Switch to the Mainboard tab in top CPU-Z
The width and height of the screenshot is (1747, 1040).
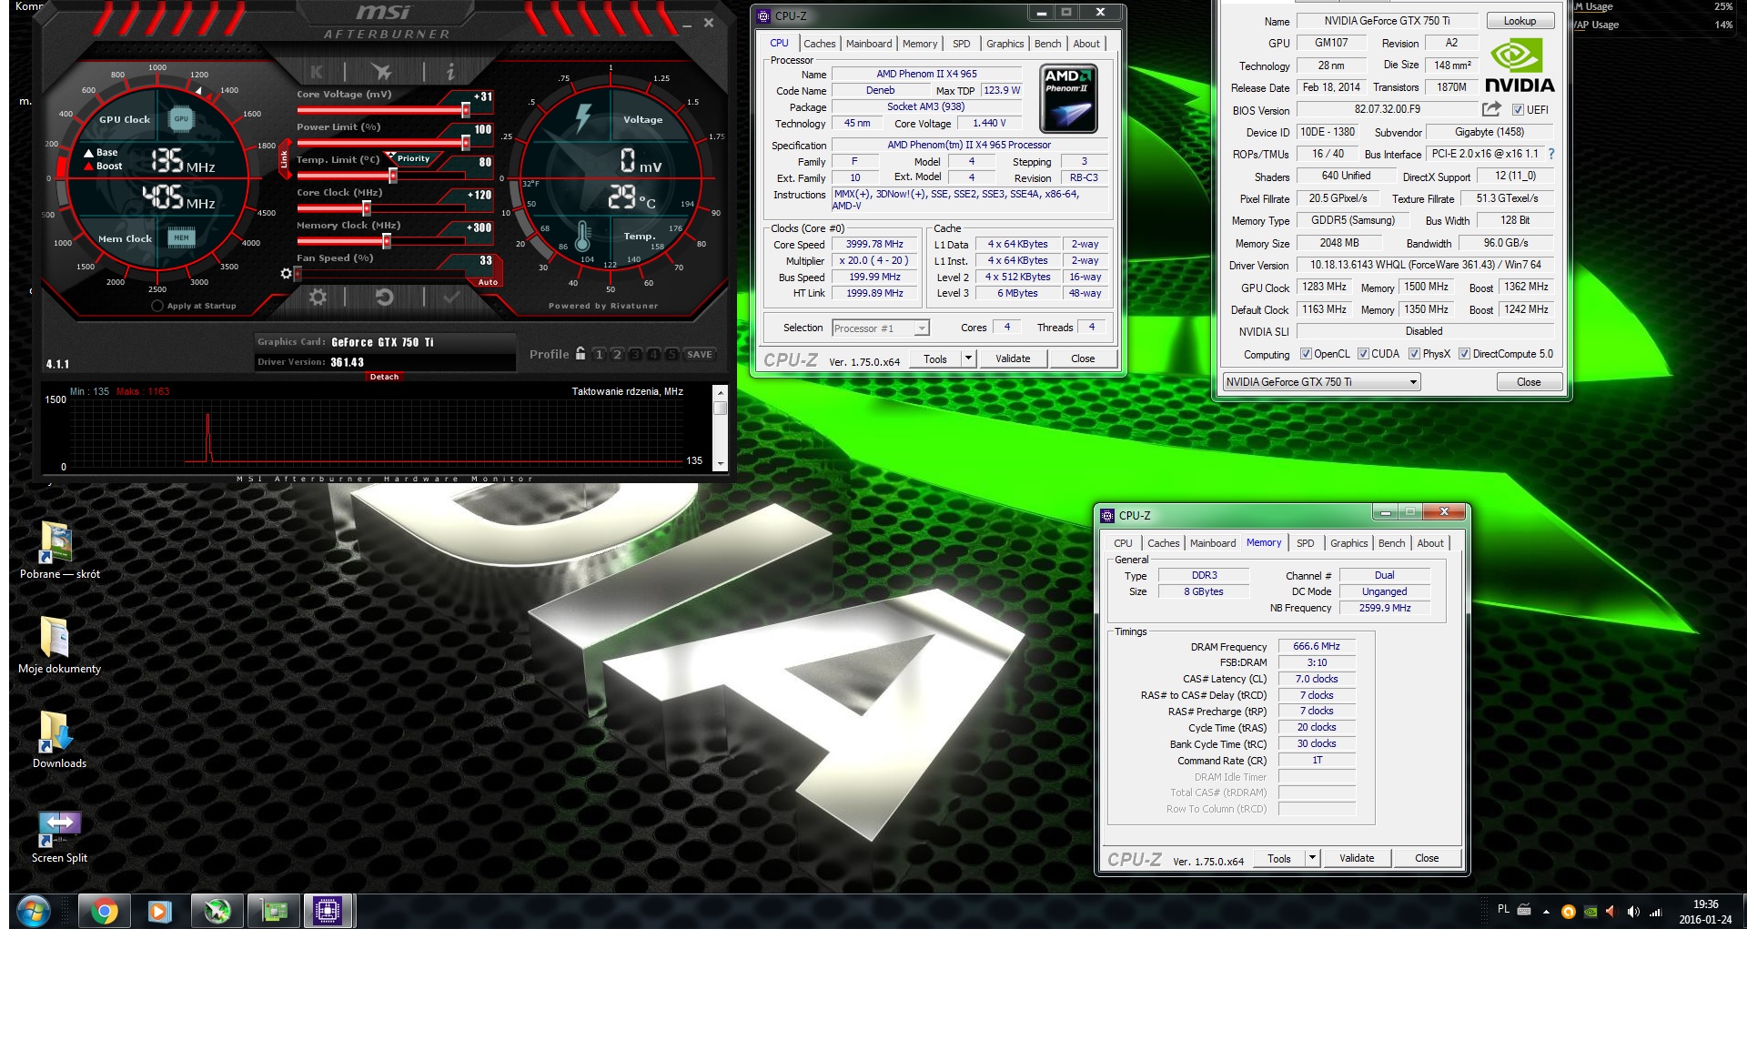coord(868,44)
